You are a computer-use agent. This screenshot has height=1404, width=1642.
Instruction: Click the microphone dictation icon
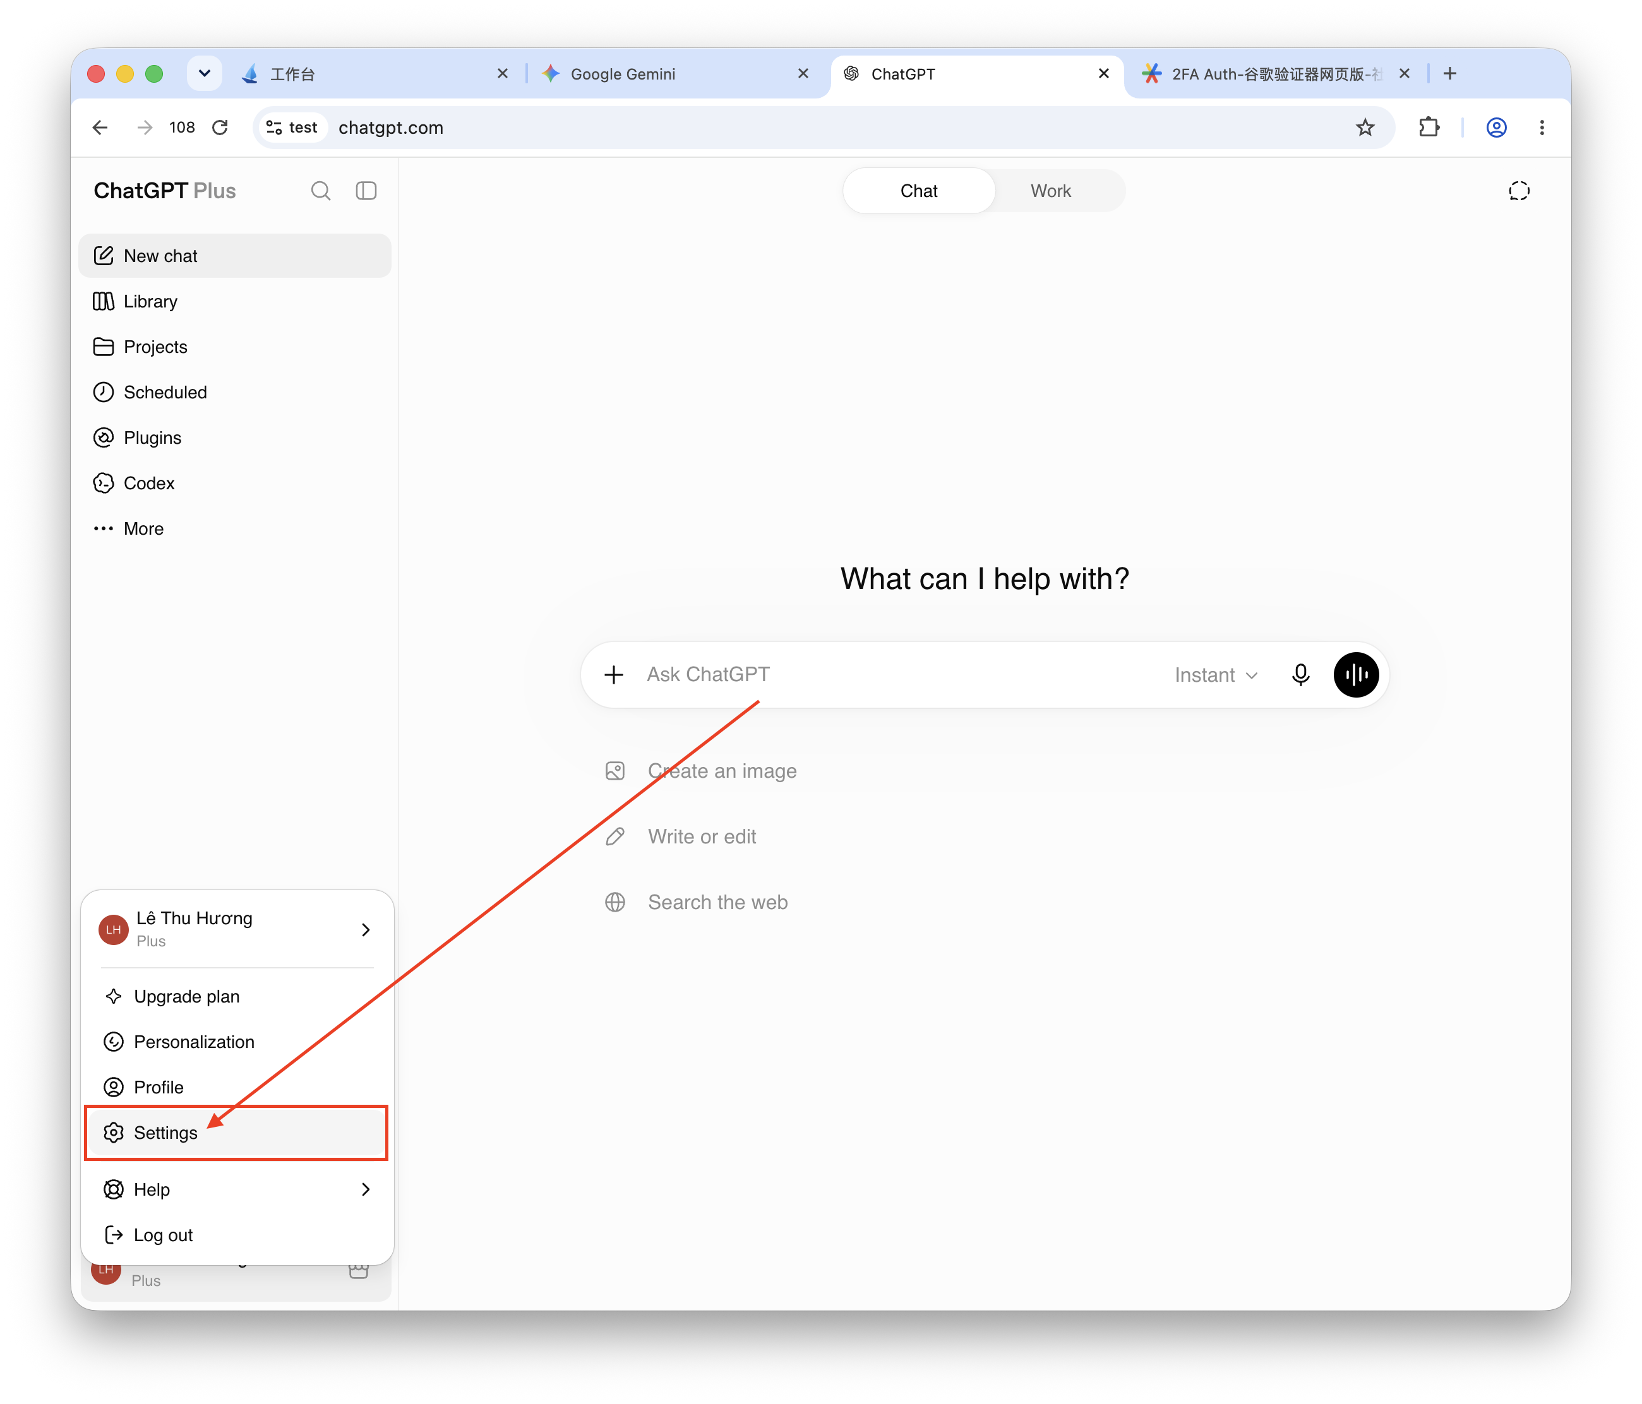click(x=1300, y=675)
